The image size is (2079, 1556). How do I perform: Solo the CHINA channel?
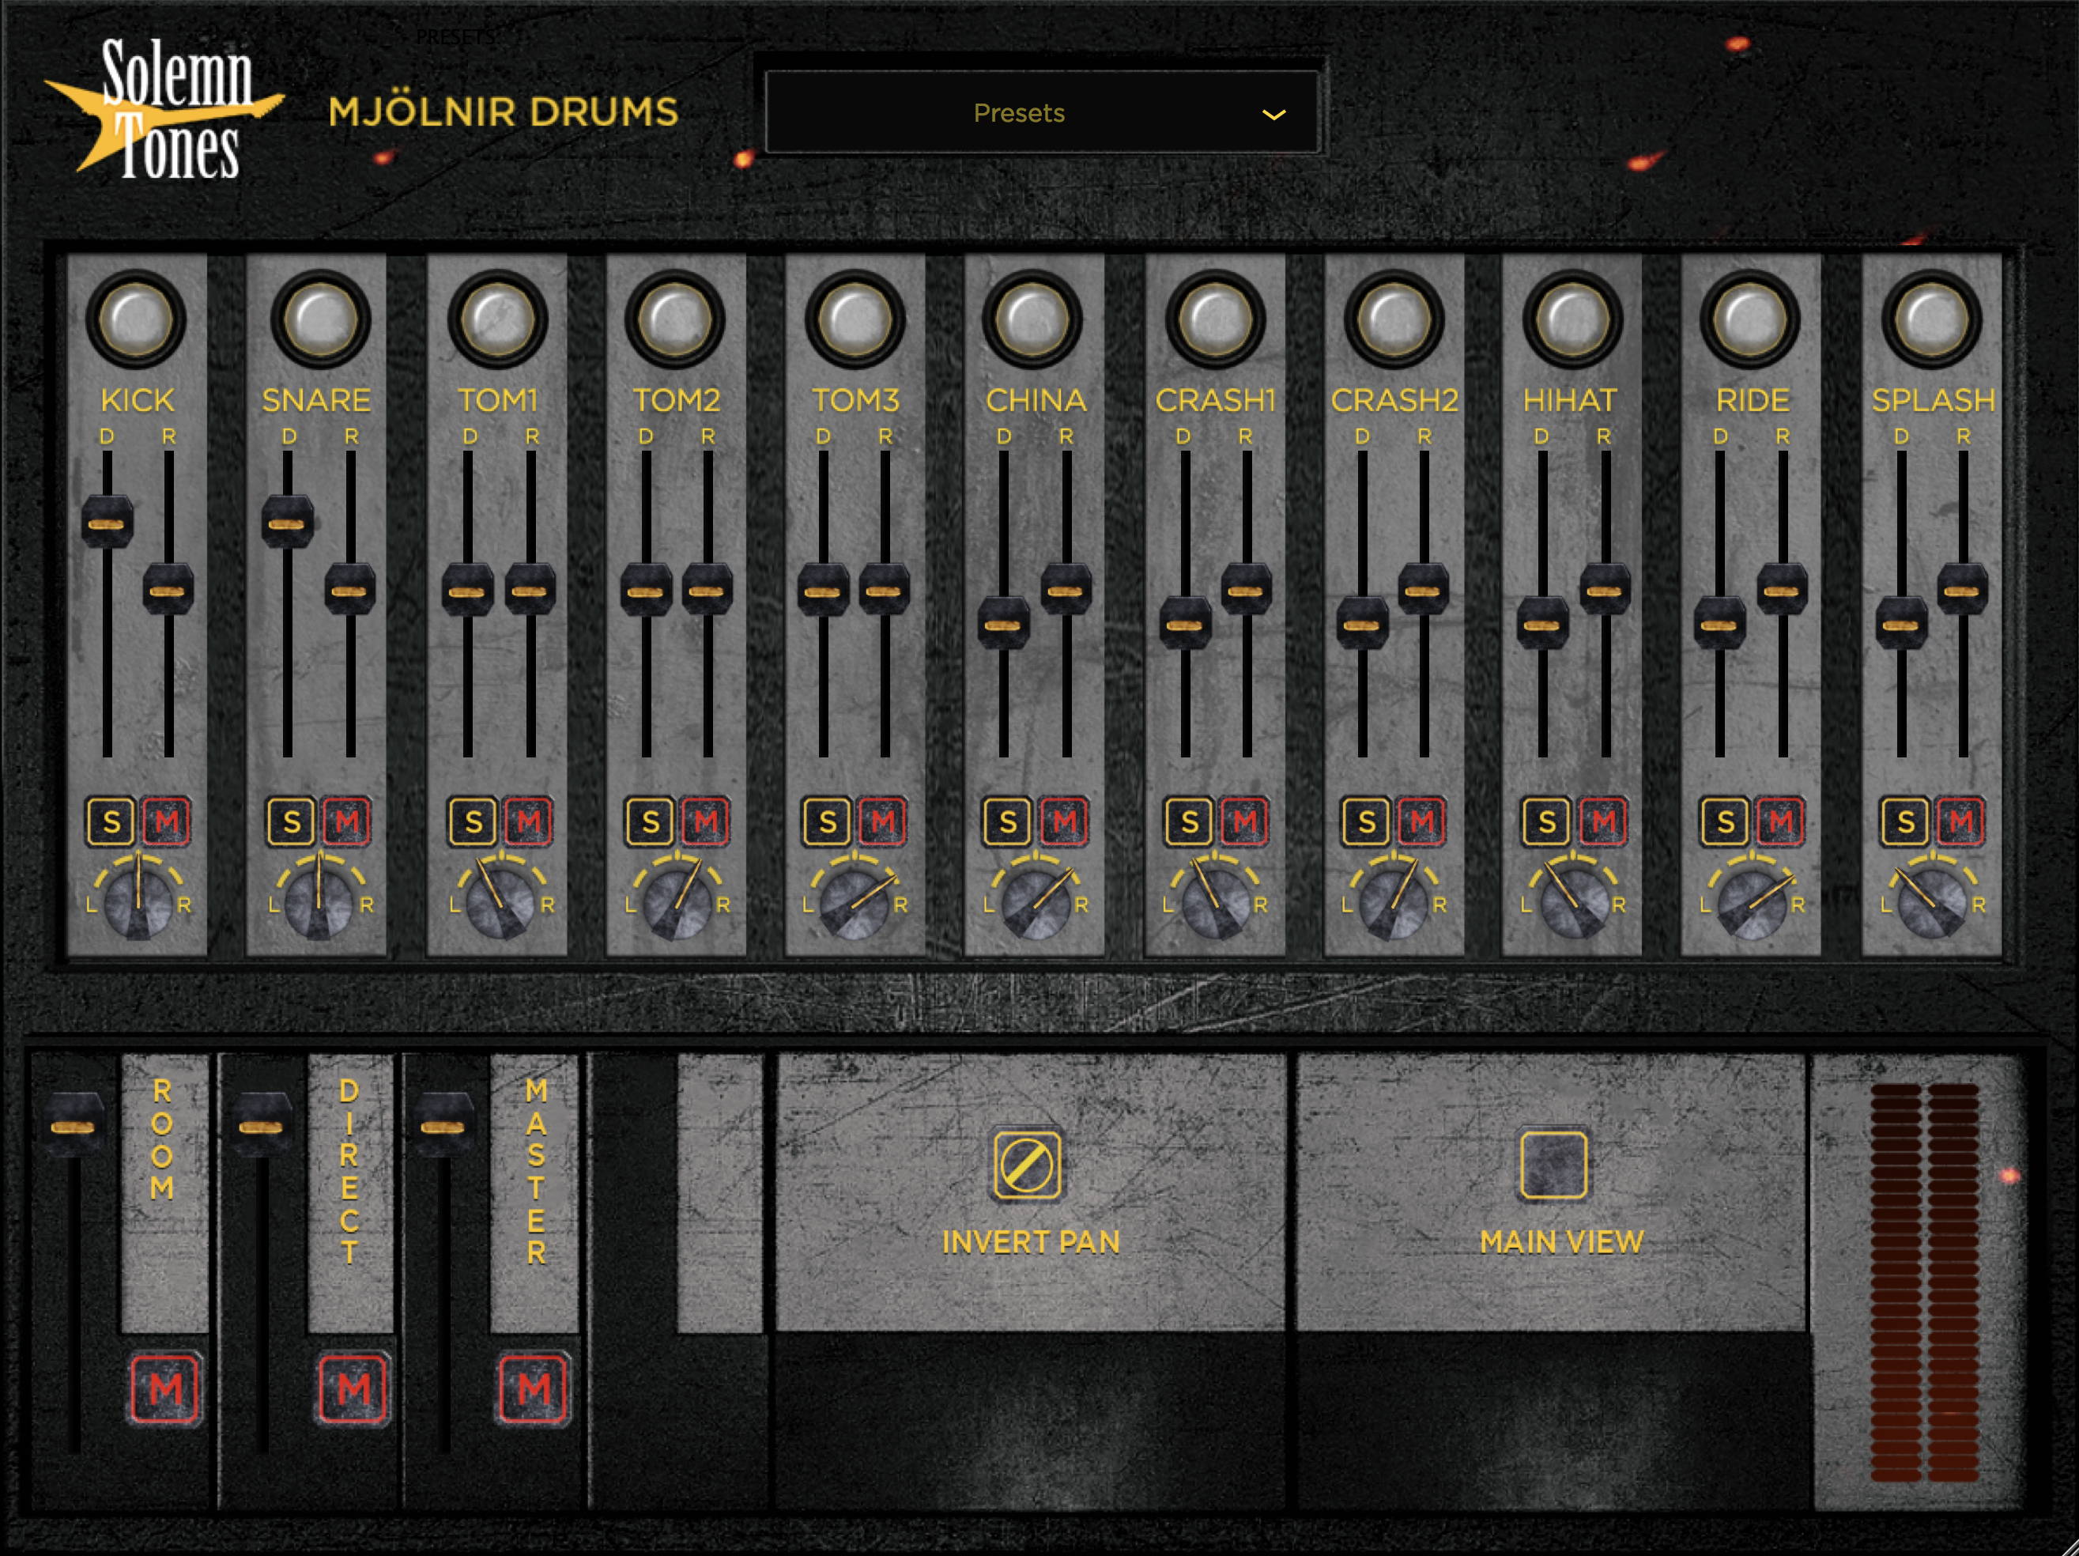[1008, 821]
